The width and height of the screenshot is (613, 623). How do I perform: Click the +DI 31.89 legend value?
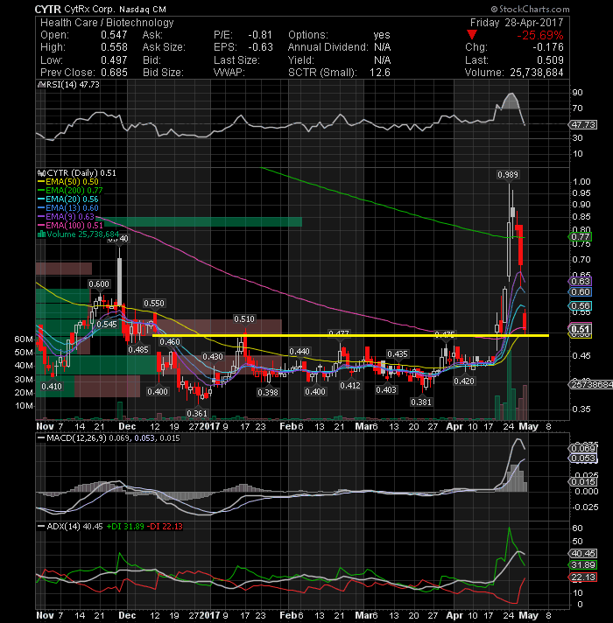[x=125, y=527]
